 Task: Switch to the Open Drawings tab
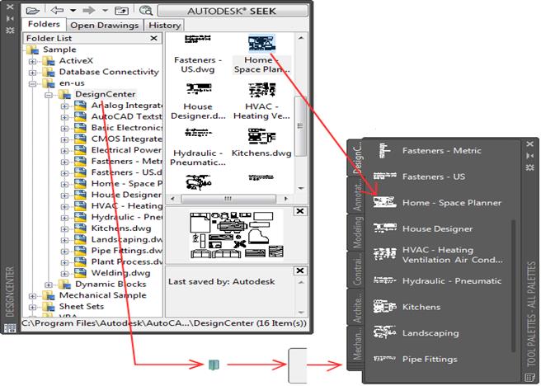point(104,26)
